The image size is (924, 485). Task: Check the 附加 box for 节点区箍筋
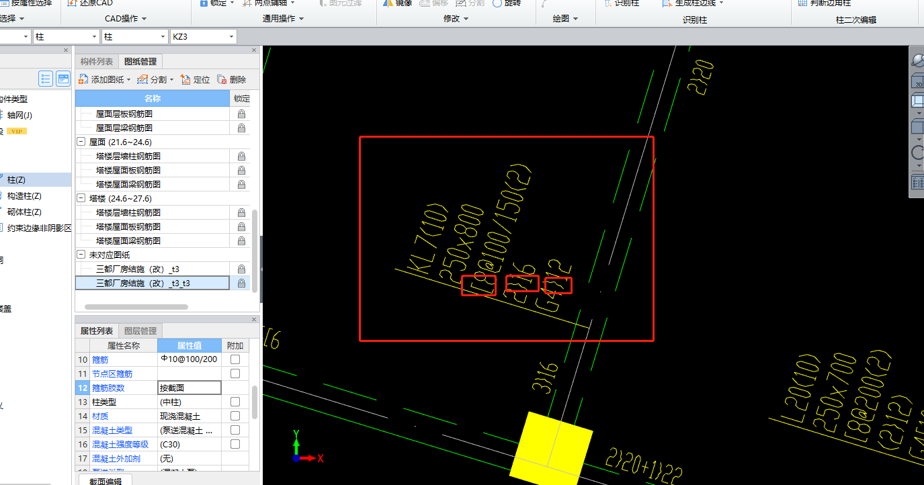pyautogui.click(x=235, y=373)
